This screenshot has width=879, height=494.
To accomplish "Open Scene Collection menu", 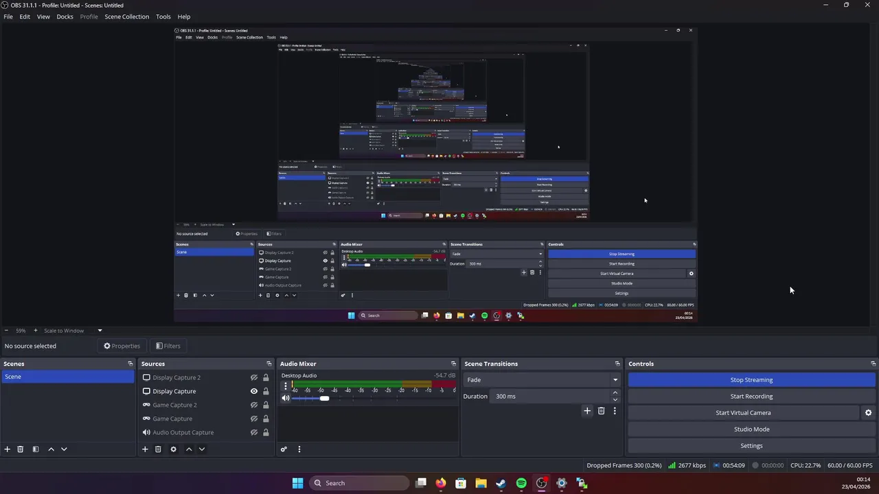I will 126,16.
